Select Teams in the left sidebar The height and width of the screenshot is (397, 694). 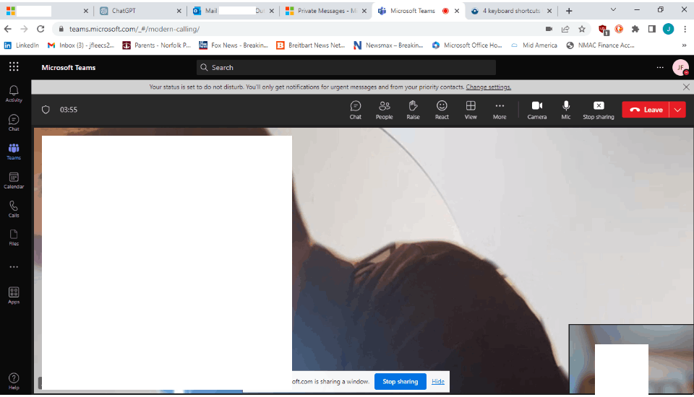(x=14, y=151)
